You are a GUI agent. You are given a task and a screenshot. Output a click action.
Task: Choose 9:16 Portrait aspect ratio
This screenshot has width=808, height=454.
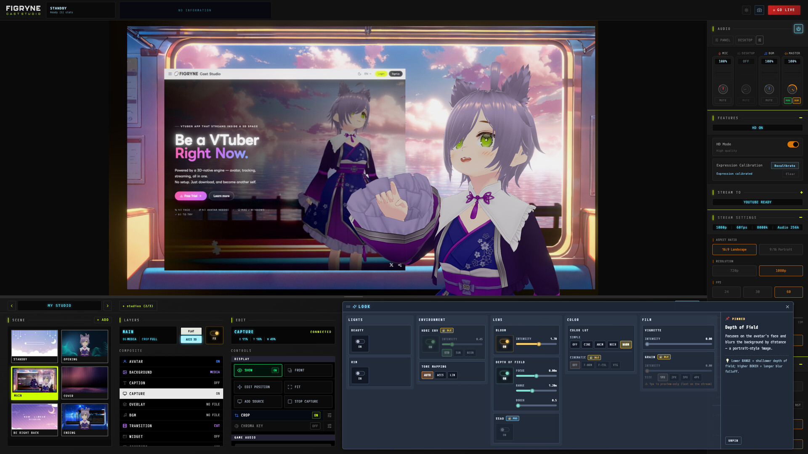781,250
